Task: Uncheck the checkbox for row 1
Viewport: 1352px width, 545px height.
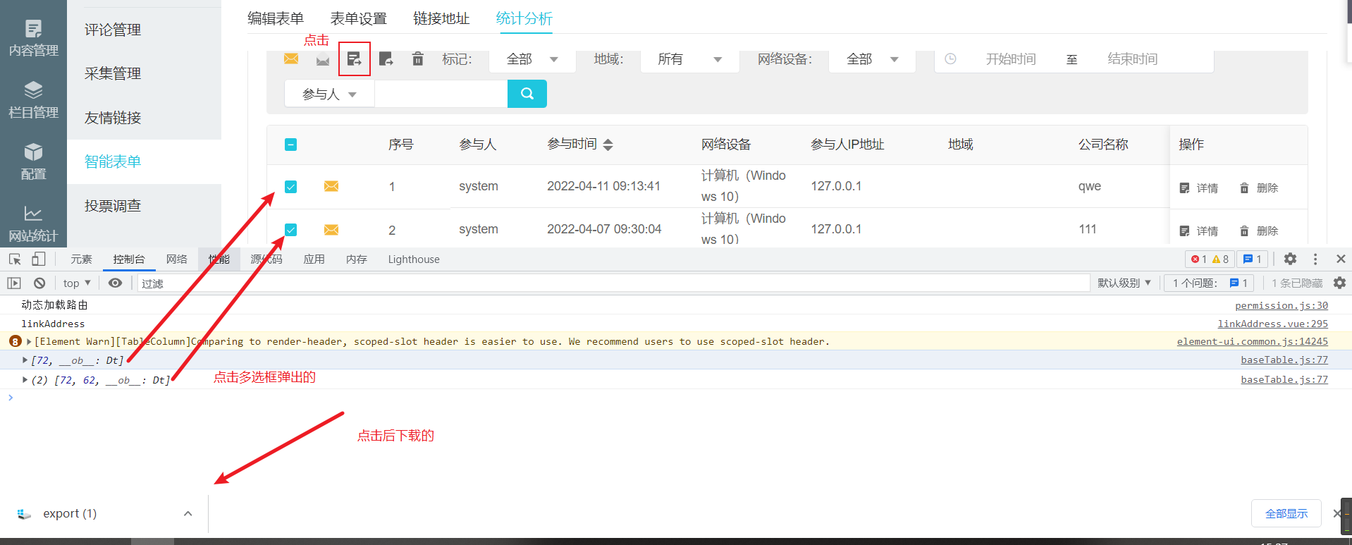Action: 290,187
